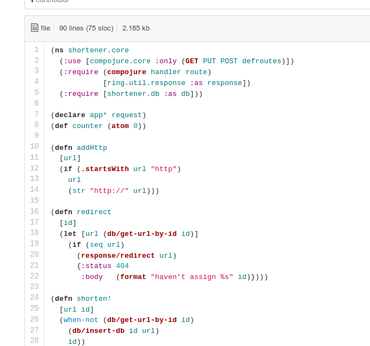The width and height of the screenshot is (370, 346).
Task: Select line number 7
Action: pyautogui.click(x=36, y=114)
